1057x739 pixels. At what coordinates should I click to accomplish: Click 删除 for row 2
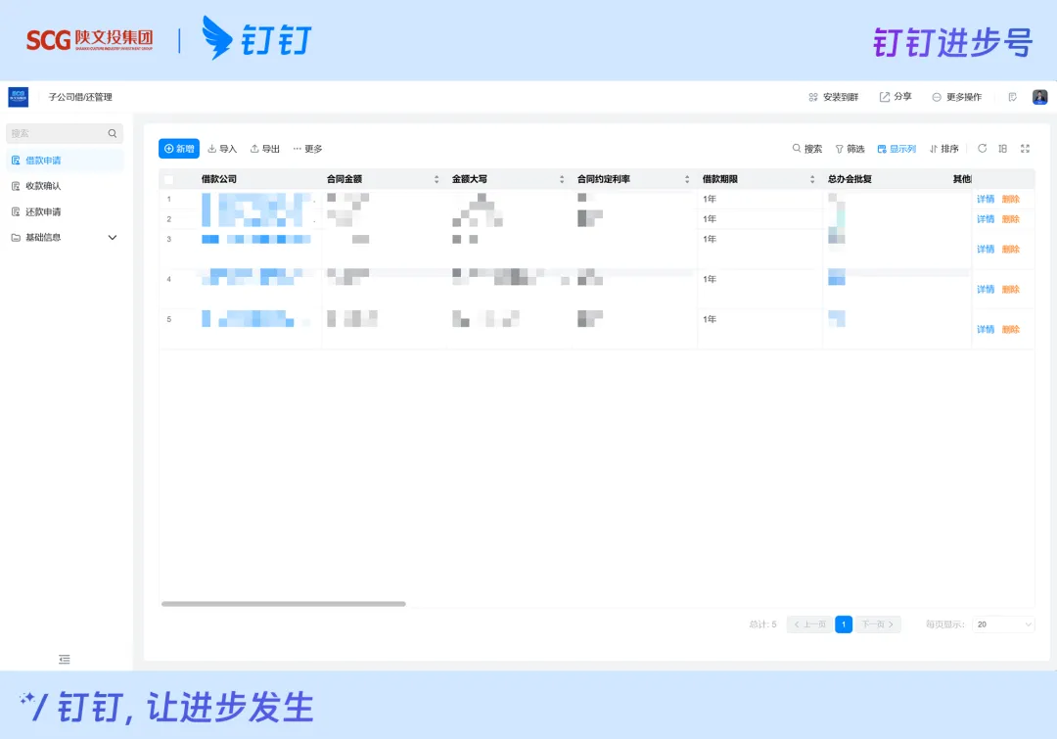pyautogui.click(x=1010, y=219)
